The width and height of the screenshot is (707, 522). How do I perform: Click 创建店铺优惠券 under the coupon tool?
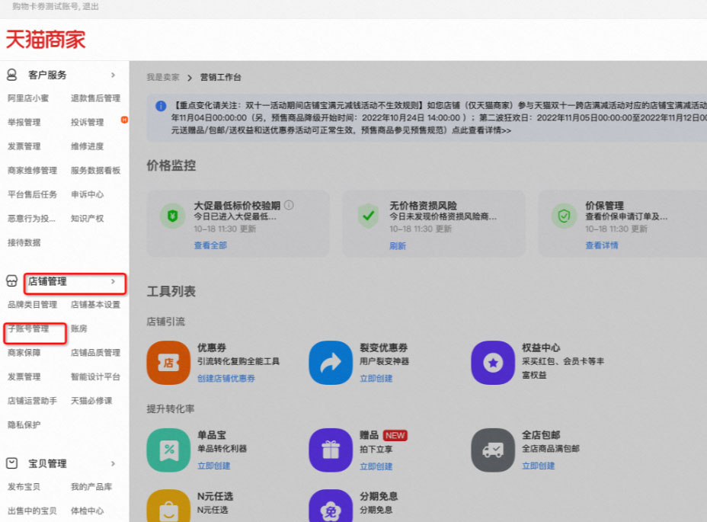(x=226, y=378)
